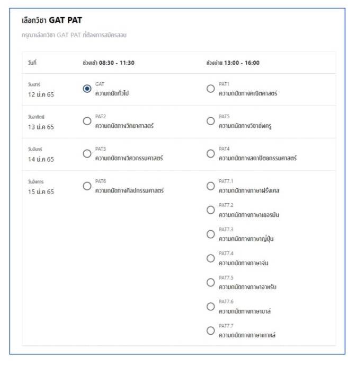
Task: Select PAT3 engineering aptitude radio button
Action: tap(87, 153)
